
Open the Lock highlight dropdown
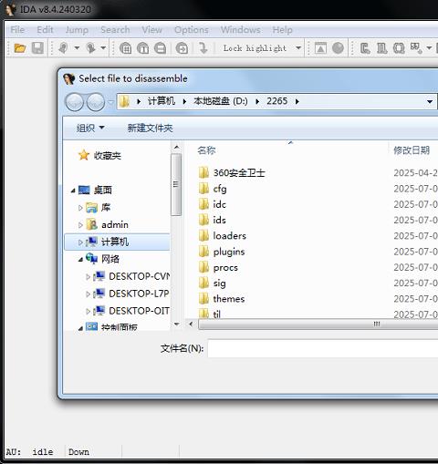[x=298, y=48]
